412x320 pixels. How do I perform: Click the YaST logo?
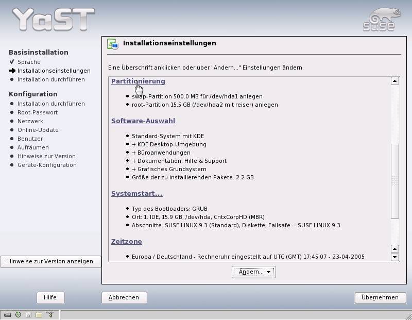click(54, 19)
